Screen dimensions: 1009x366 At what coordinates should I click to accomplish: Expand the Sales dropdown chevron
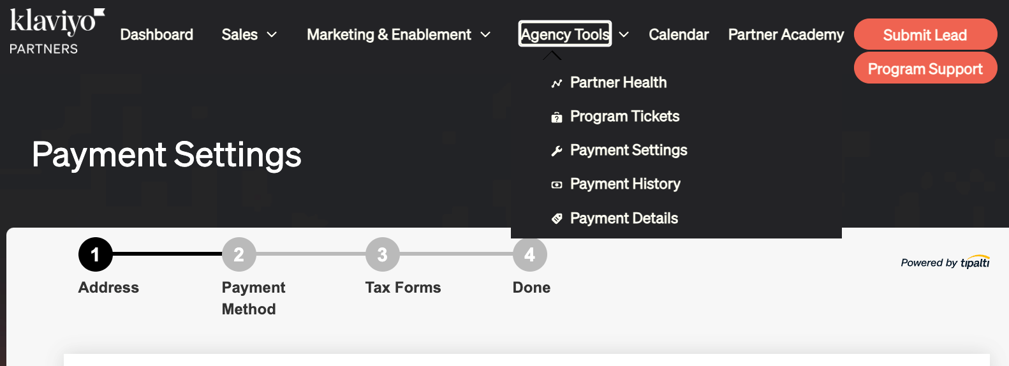click(272, 34)
